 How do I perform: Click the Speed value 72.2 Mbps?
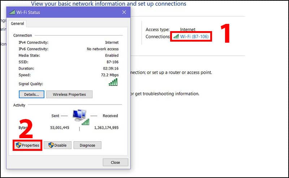tap(109, 75)
